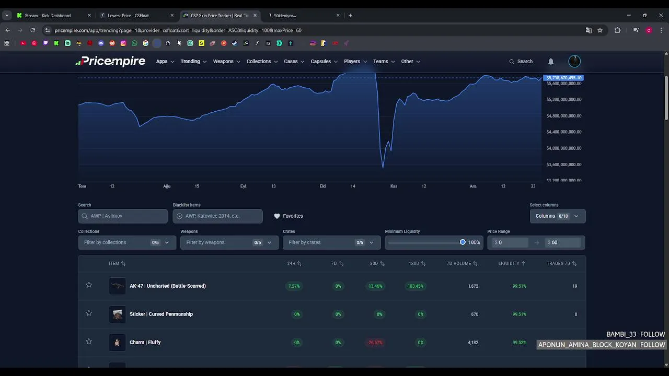Expand the Other menu
The width and height of the screenshot is (669, 376).
(411, 61)
